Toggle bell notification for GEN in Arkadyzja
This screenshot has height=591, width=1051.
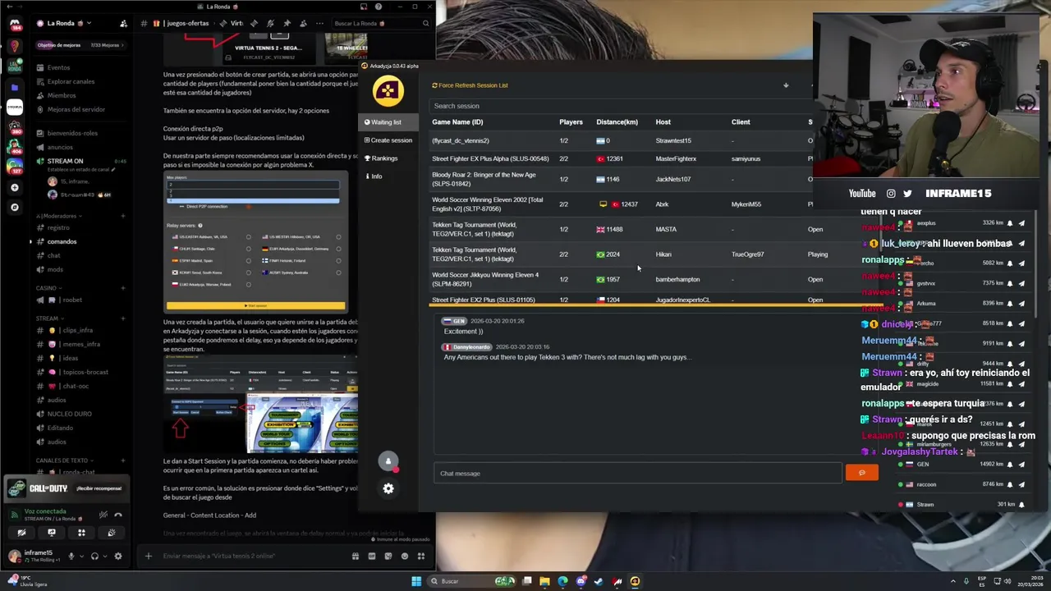[1010, 465]
